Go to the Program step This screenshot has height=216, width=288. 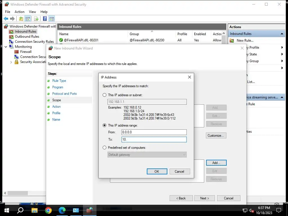(58, 87)
